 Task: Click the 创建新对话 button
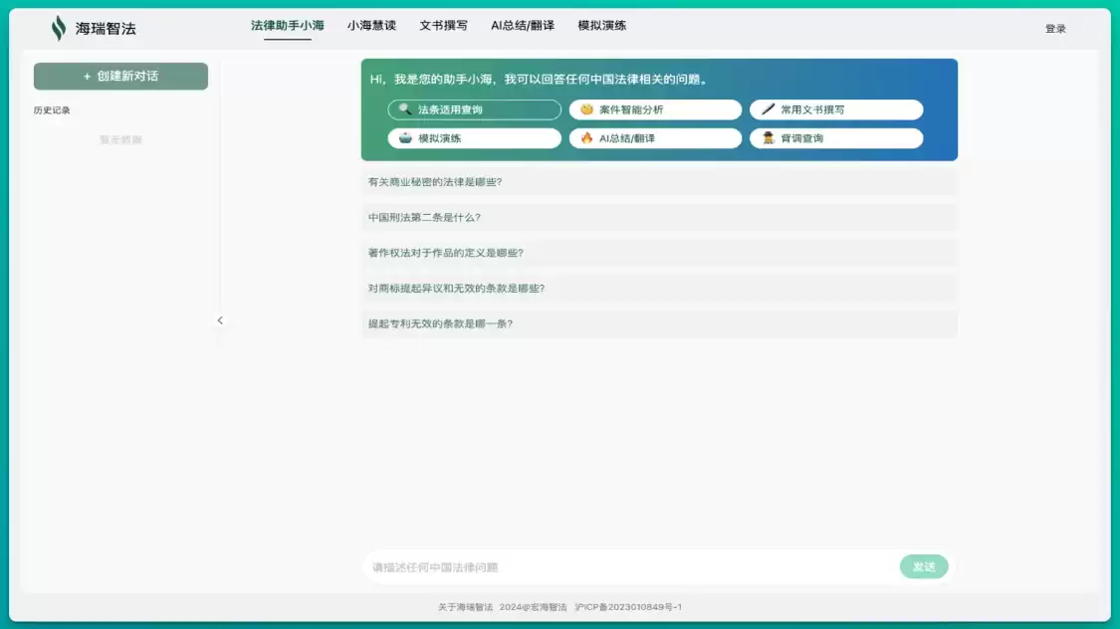[119, 76]
